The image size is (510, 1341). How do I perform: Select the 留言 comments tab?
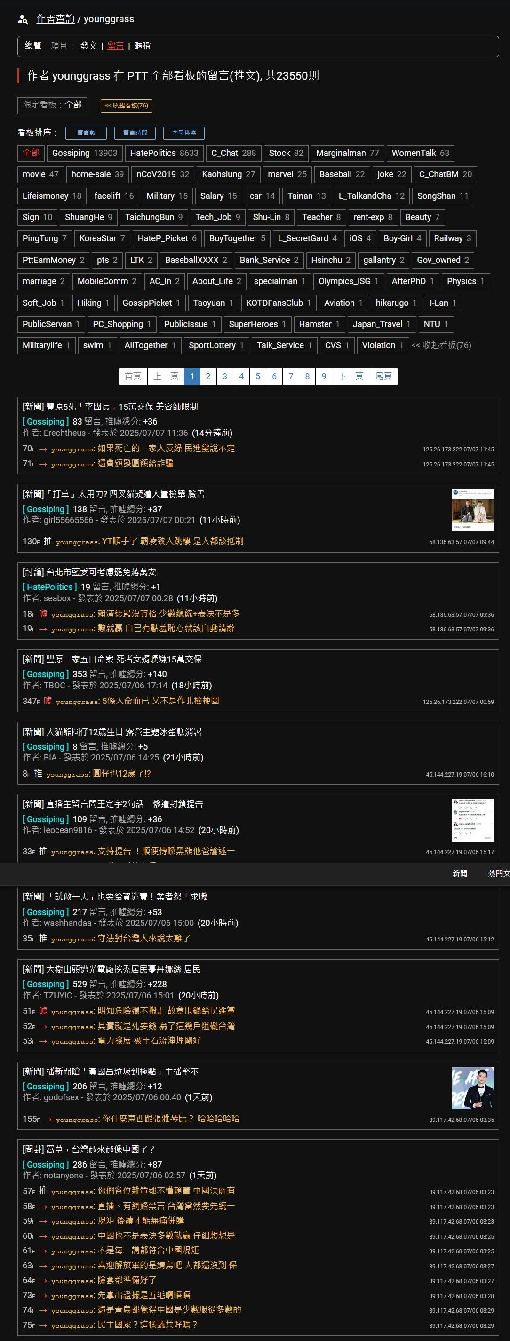pyautogui.click(x=115, y=46)
